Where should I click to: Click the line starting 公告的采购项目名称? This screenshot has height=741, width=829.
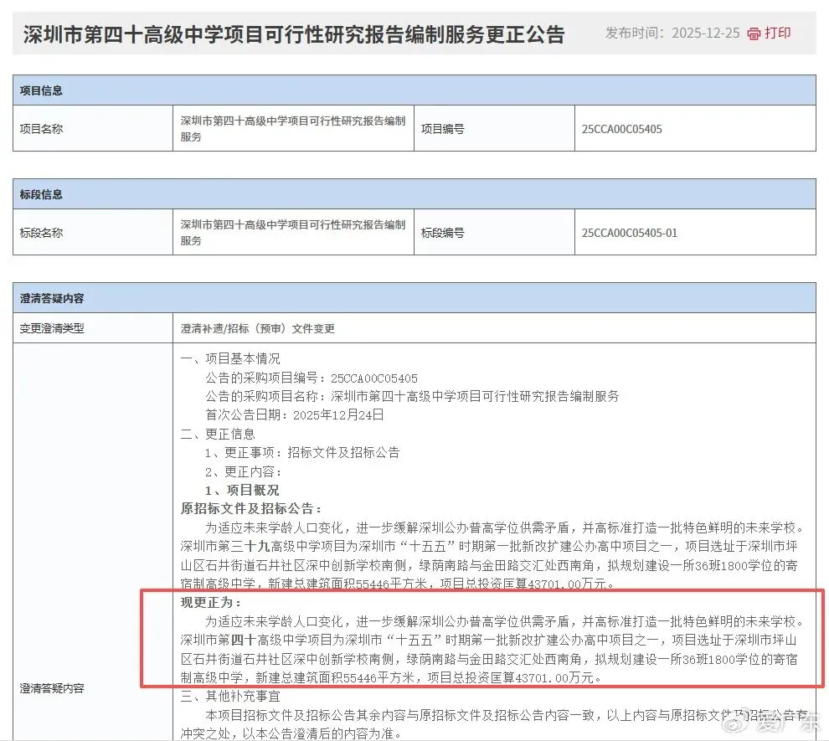click(x=412, y=396)
